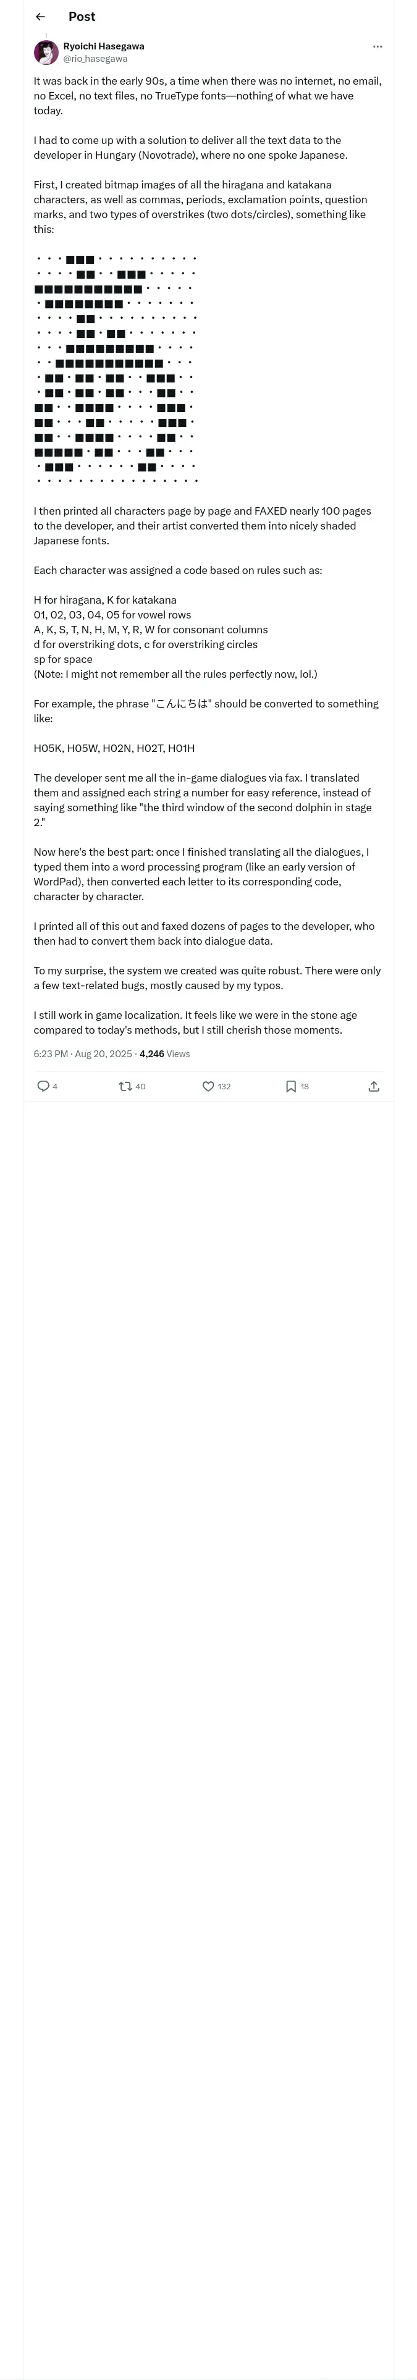Open Ryoichi Hasegawa's profile picture
The height and width of the screenshot is (2380, 417).
coord(46,52)
